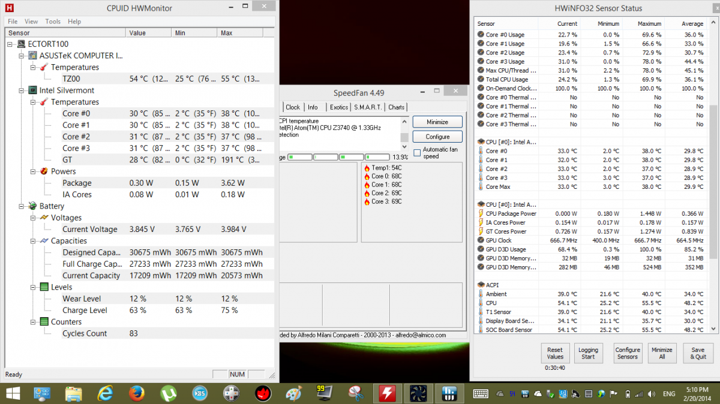Image resolution: width=720 pixels, height=404 pixels.
Task: Switch to the Exotics tab in SpeedFan
Action: coord(339,107)
